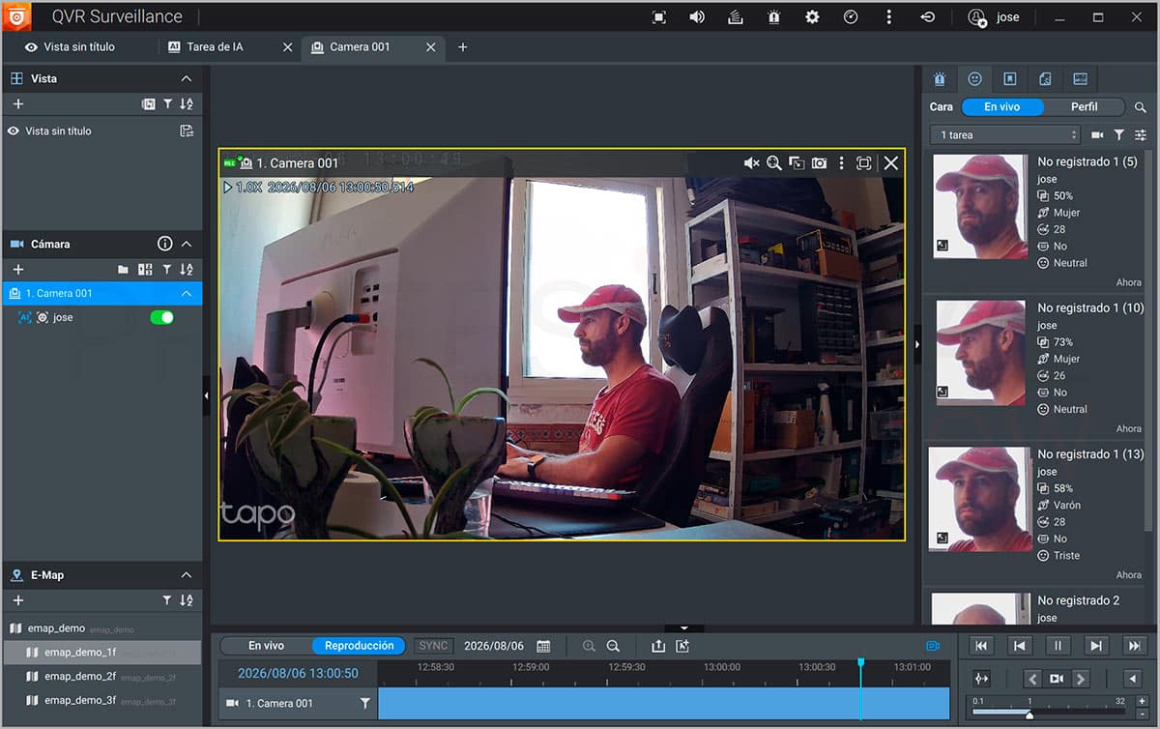Screen dimensions: 1160x729
Task: Open the face recognition tab in the right panel
Action: pyautogui.click(x=974, y=78)
